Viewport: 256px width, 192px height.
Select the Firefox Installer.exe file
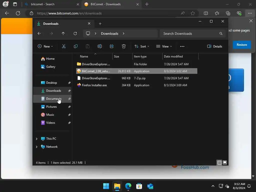tap(137, 85)
